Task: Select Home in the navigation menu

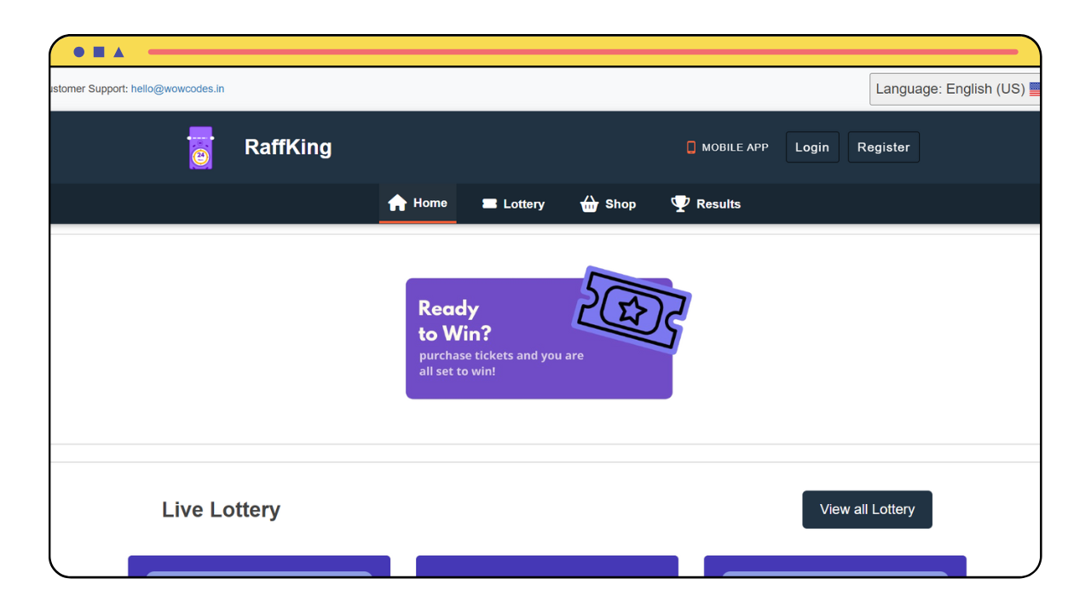Action: point(418,203)
